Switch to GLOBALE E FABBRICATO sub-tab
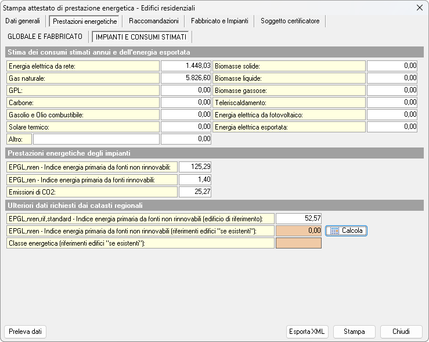The width and height of the screenshot is (429, 342). (45, 37)
